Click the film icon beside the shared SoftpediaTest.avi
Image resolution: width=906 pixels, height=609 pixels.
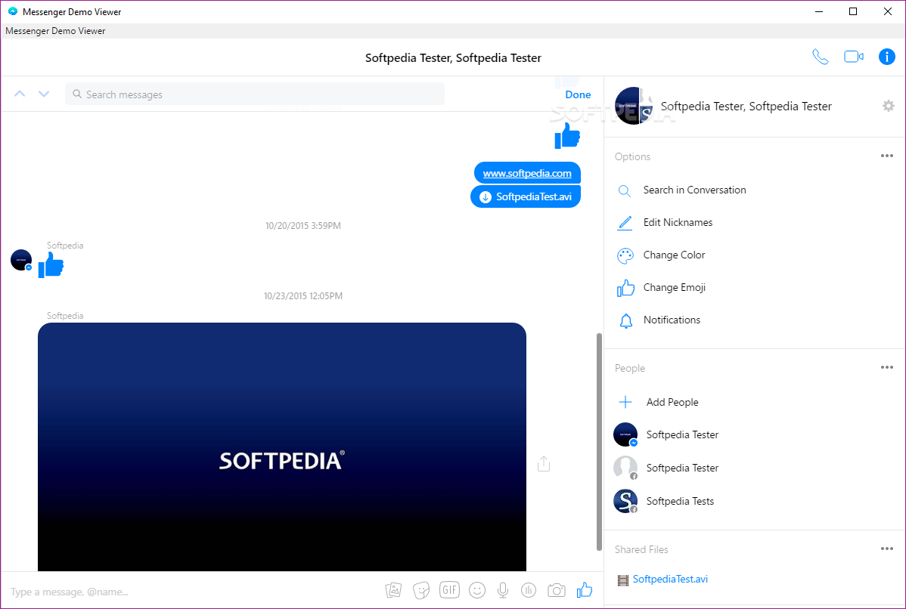[x=623, y=580]
